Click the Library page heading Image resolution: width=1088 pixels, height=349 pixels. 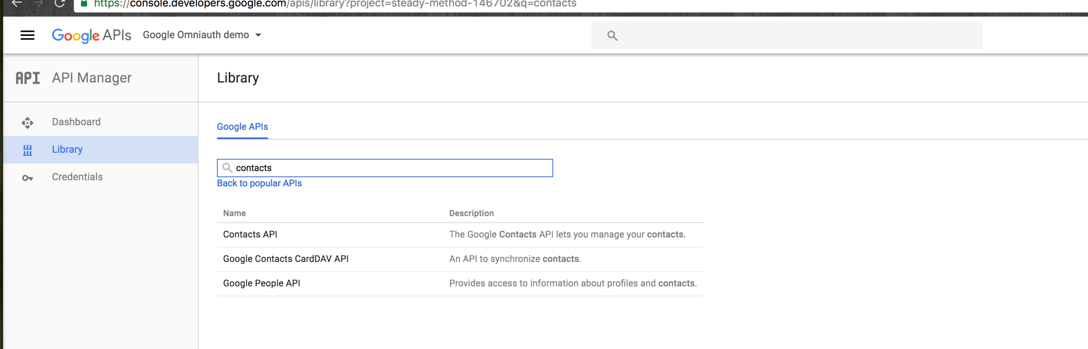(x=238, y=78)
